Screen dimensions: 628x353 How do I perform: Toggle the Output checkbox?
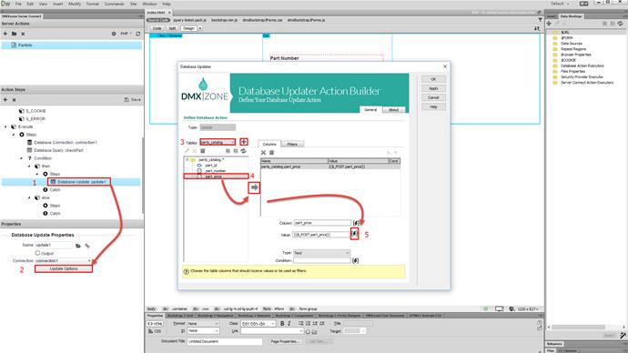pyautogui.click(x=37, y=253)
